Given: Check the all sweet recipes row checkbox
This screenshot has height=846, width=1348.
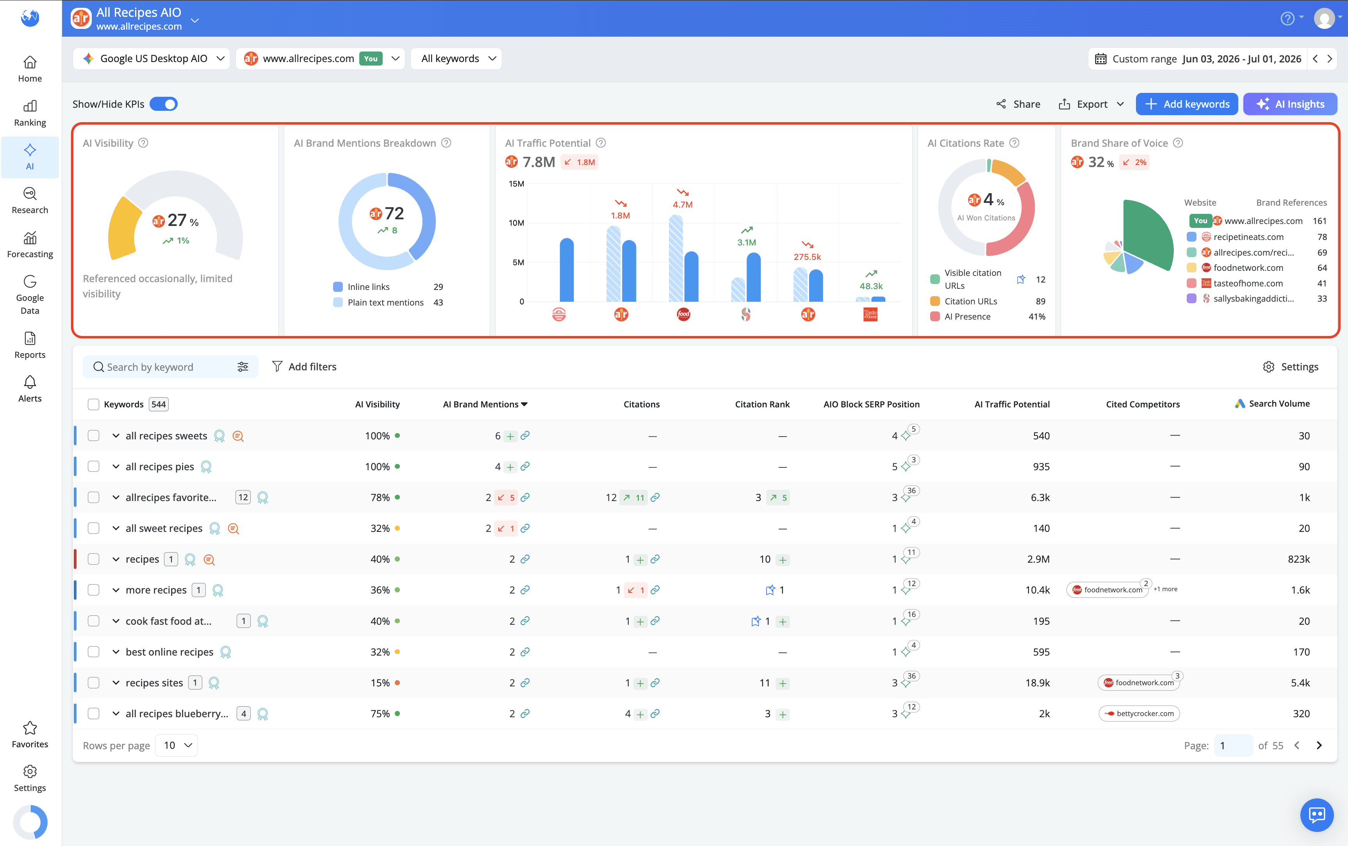Looking at the screenshot, I should pos(93,528).
